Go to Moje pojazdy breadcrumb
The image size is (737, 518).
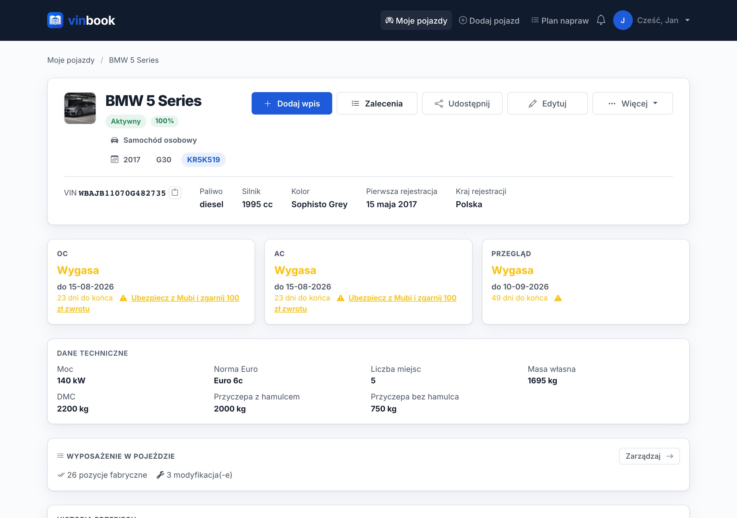71,60
